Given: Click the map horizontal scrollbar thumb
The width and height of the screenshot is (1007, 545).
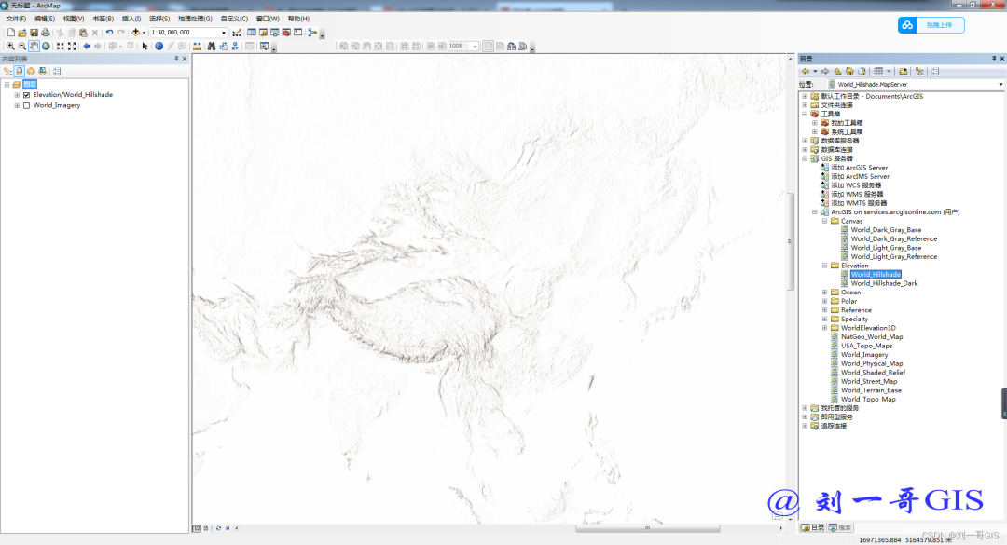Looking at the screenshot, I should pos(647,528).
